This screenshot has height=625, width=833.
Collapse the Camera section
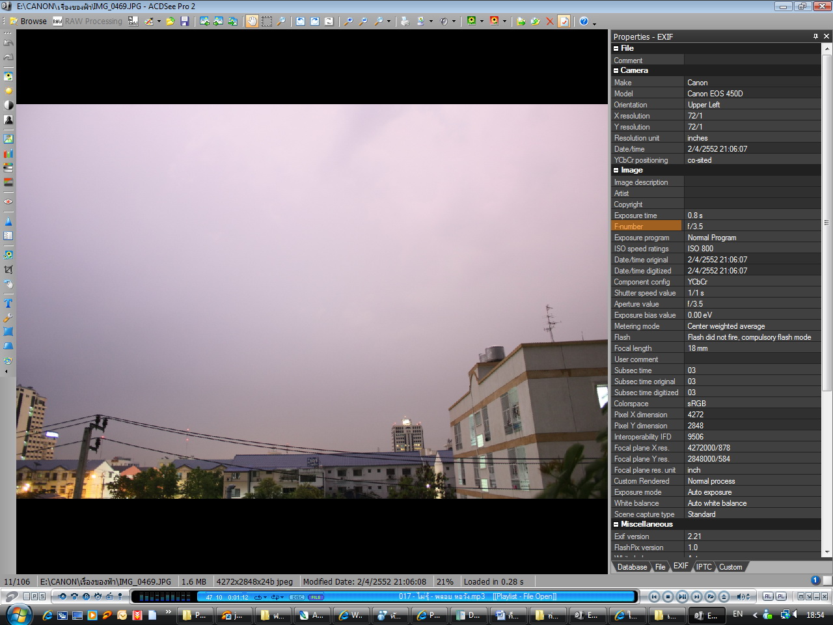pyautogui.click(x=616, y=71)
